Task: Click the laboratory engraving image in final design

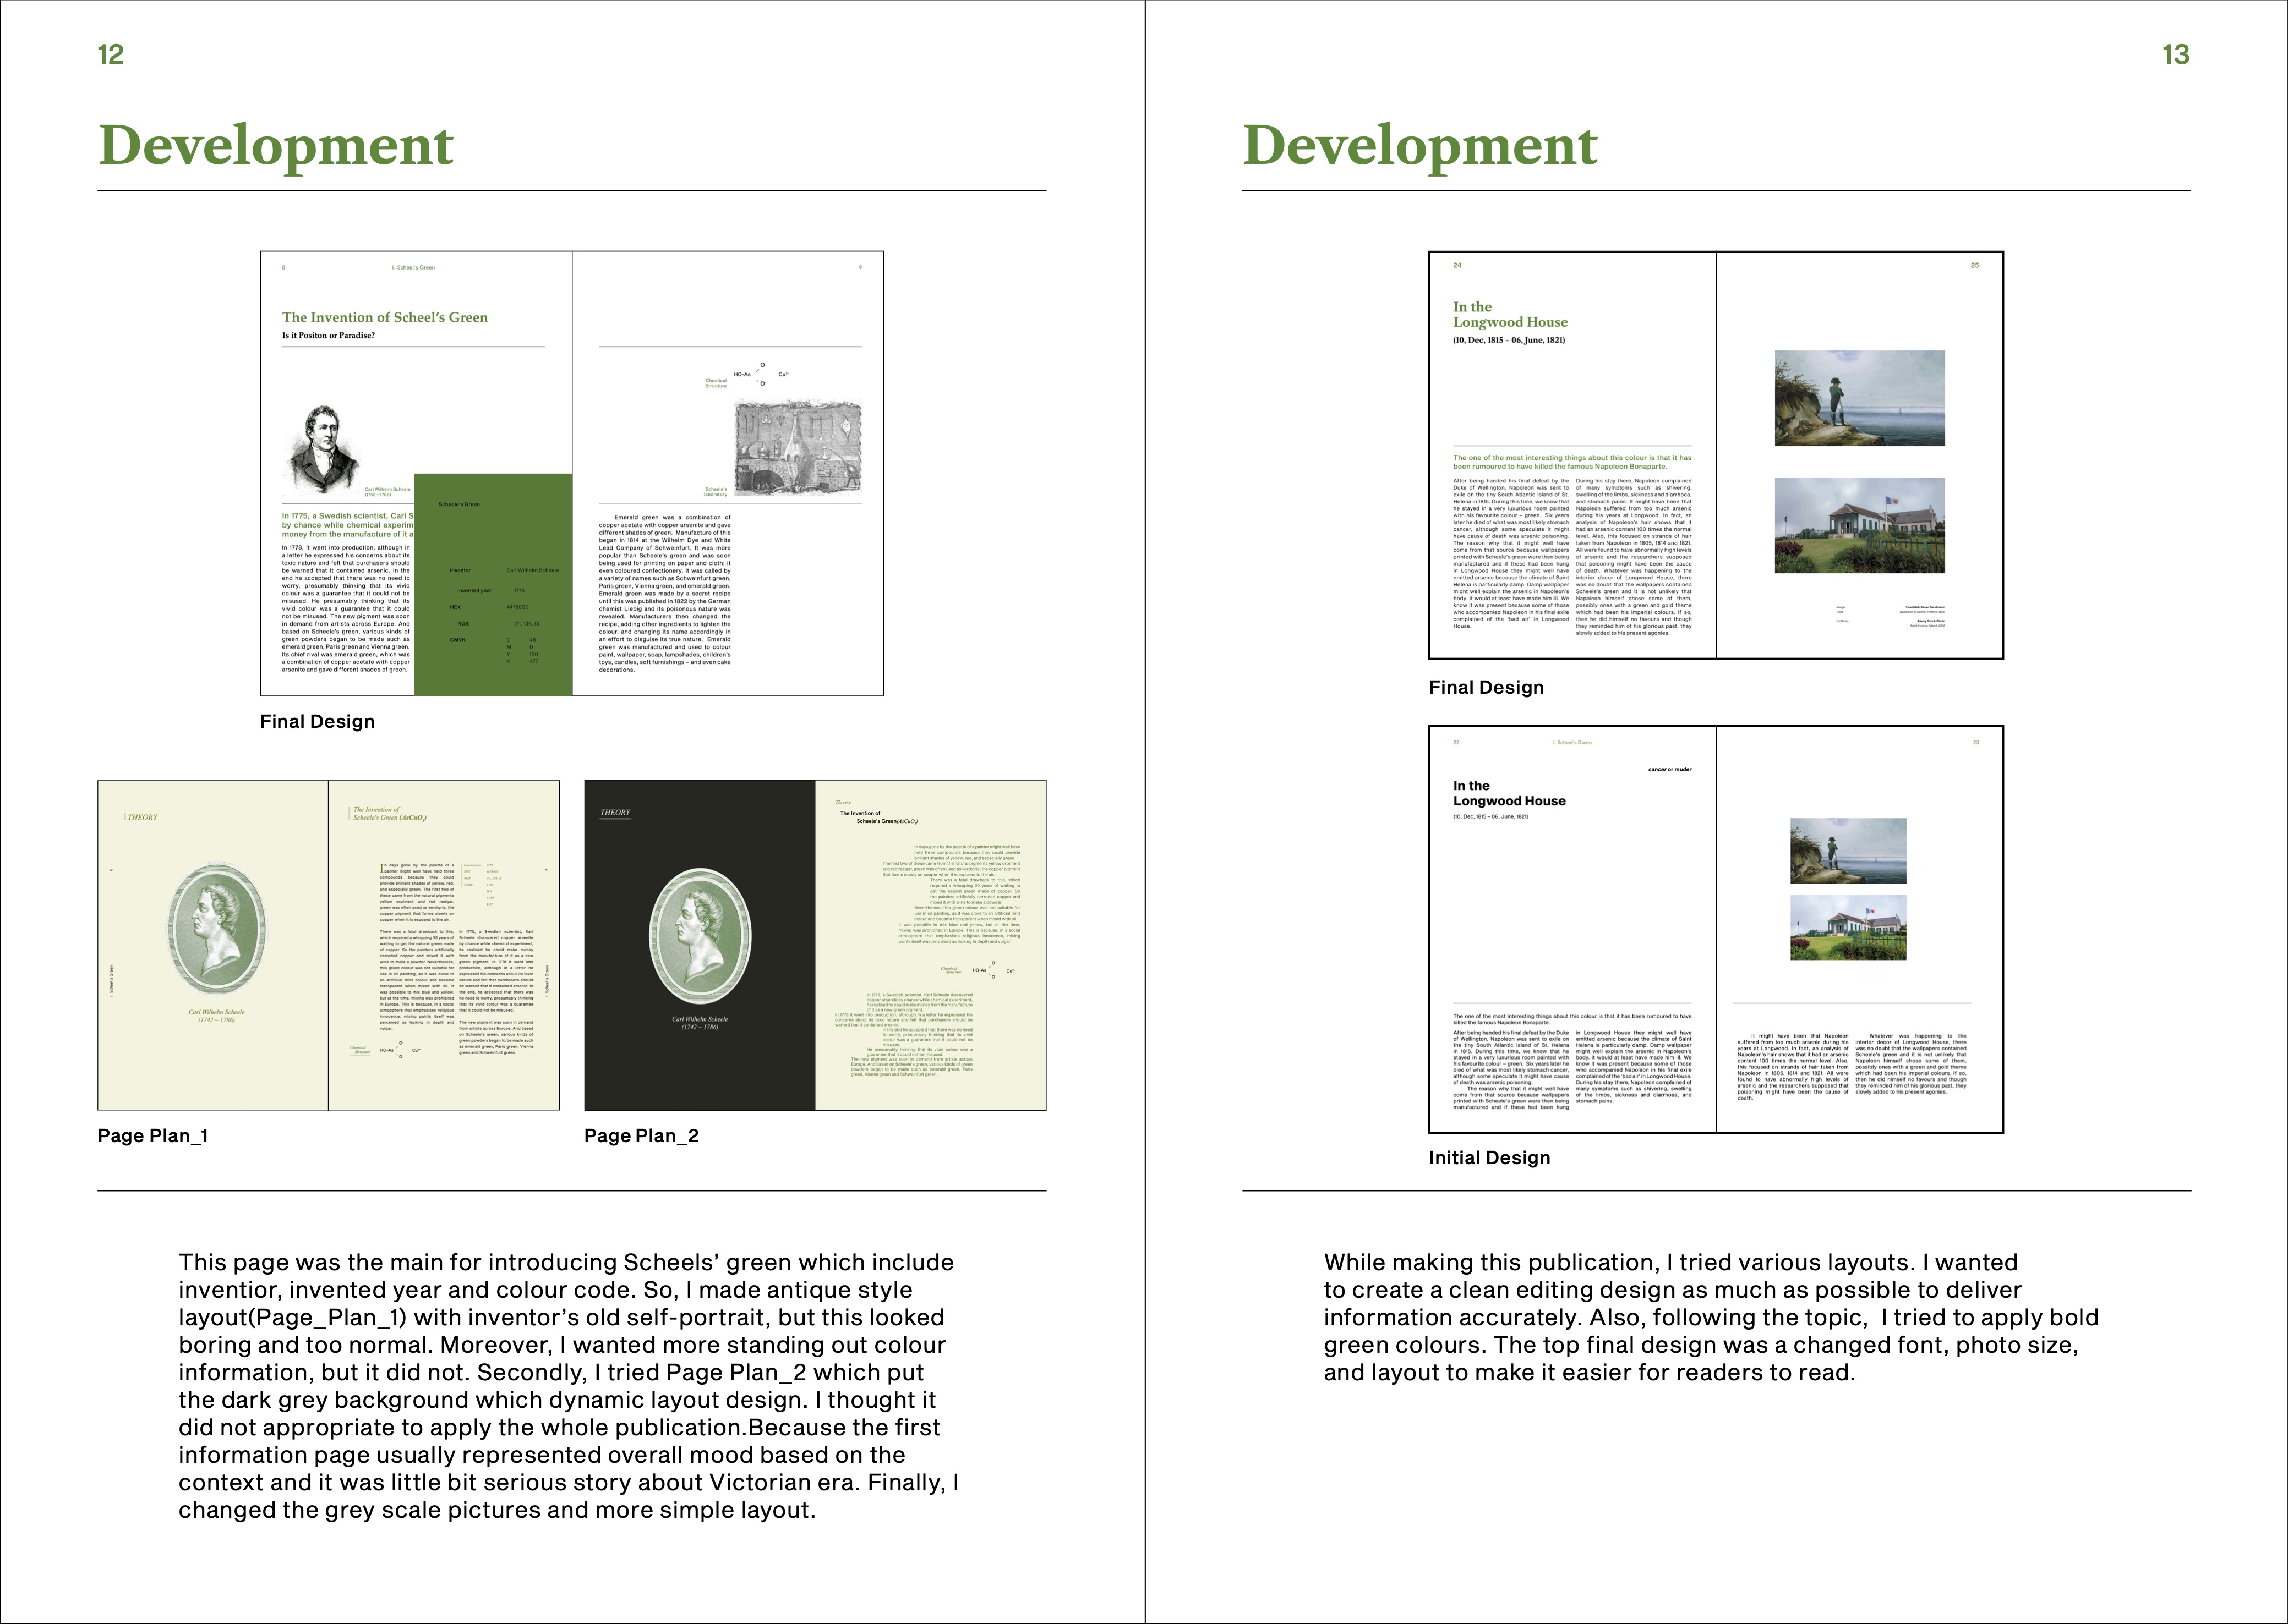Action: [x=798, y=448]
